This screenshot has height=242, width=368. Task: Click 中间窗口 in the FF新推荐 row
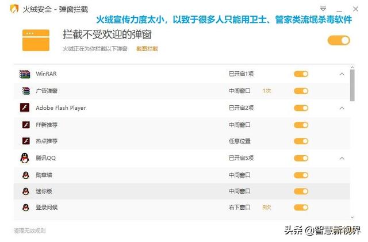[x=240, y=125]
